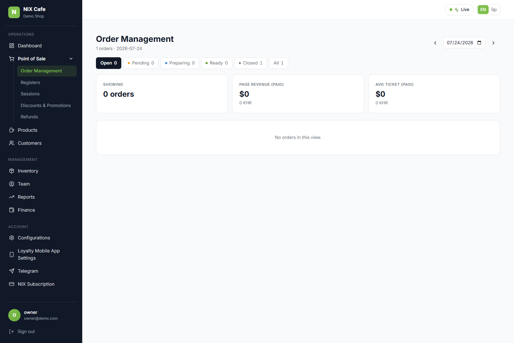This screenshot has width=514, height=343.
Task: Click the 'No orders in this view.' message
Action: (x=298, y=138)
